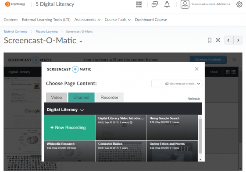Select the Wikipedia Research video

point(69,151)
